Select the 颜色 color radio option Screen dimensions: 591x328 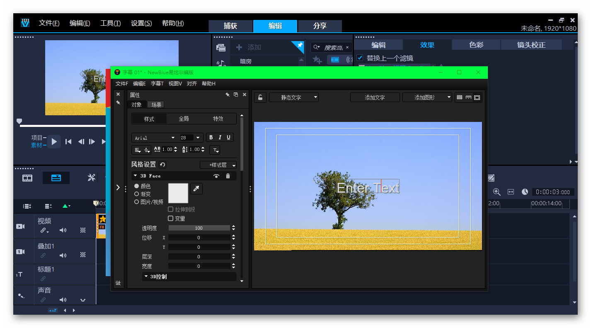click(136, 186)
